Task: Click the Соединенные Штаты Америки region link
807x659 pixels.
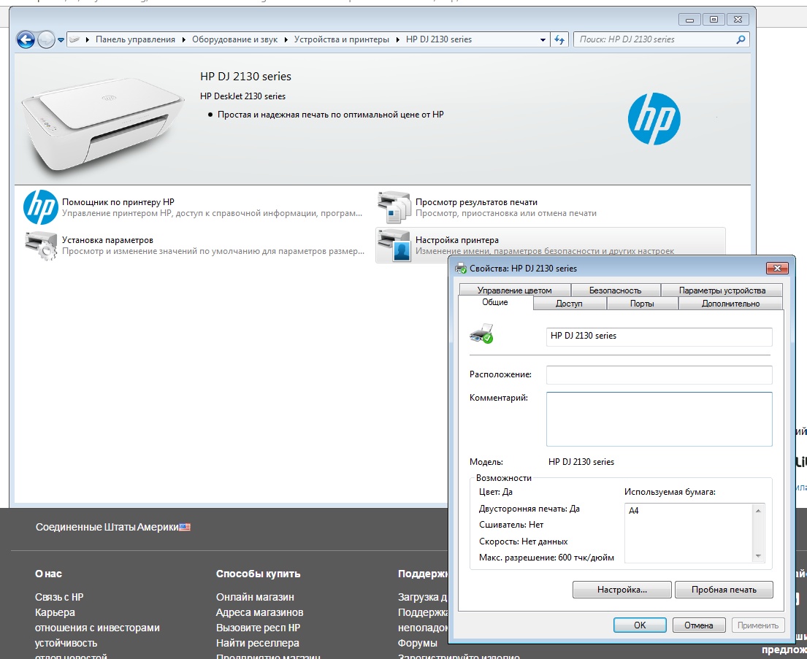Action: coord(107,527)
